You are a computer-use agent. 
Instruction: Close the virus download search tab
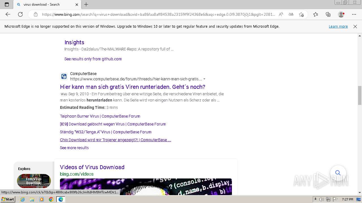(77, 5)
